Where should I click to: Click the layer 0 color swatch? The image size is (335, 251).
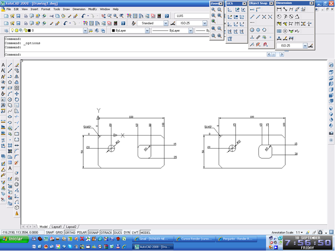pyautogui.click(x=29, y=30)
